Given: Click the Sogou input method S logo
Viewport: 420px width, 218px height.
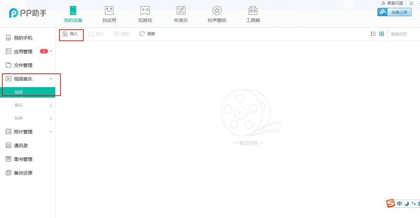Looking at the screenshot, I should [x=391, y=203].
